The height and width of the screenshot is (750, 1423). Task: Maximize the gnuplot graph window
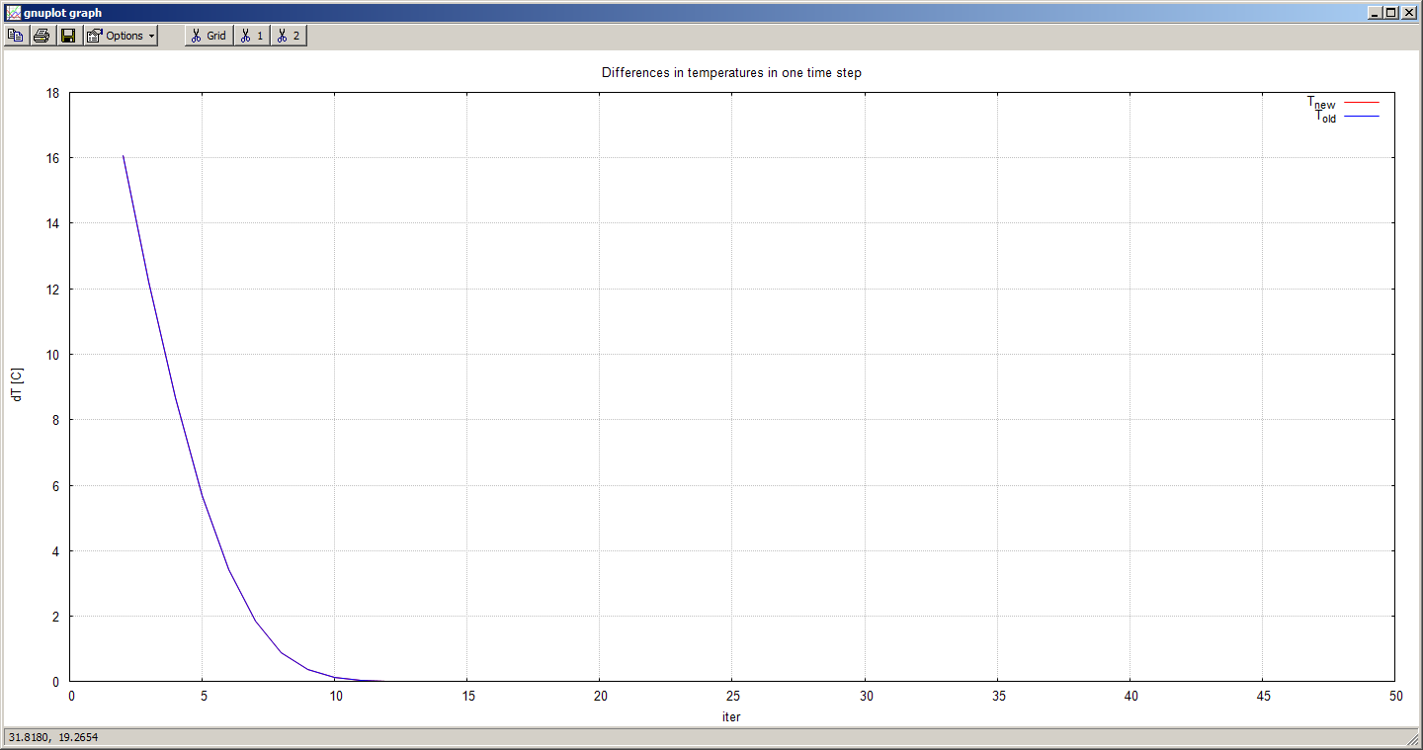[1391, 13]
